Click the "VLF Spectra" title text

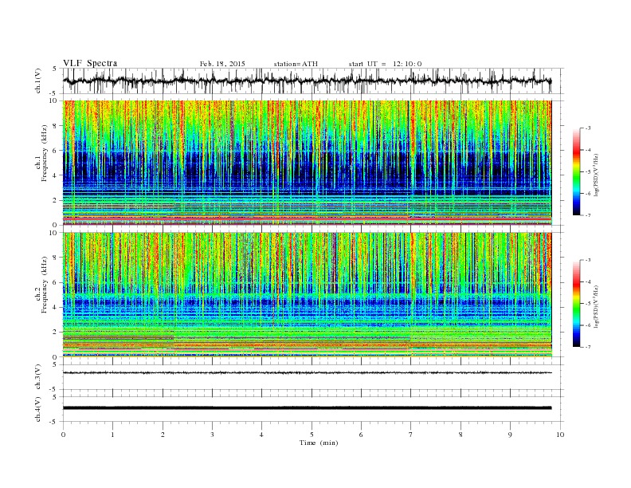pyautogui.click(x=90, y=63)
